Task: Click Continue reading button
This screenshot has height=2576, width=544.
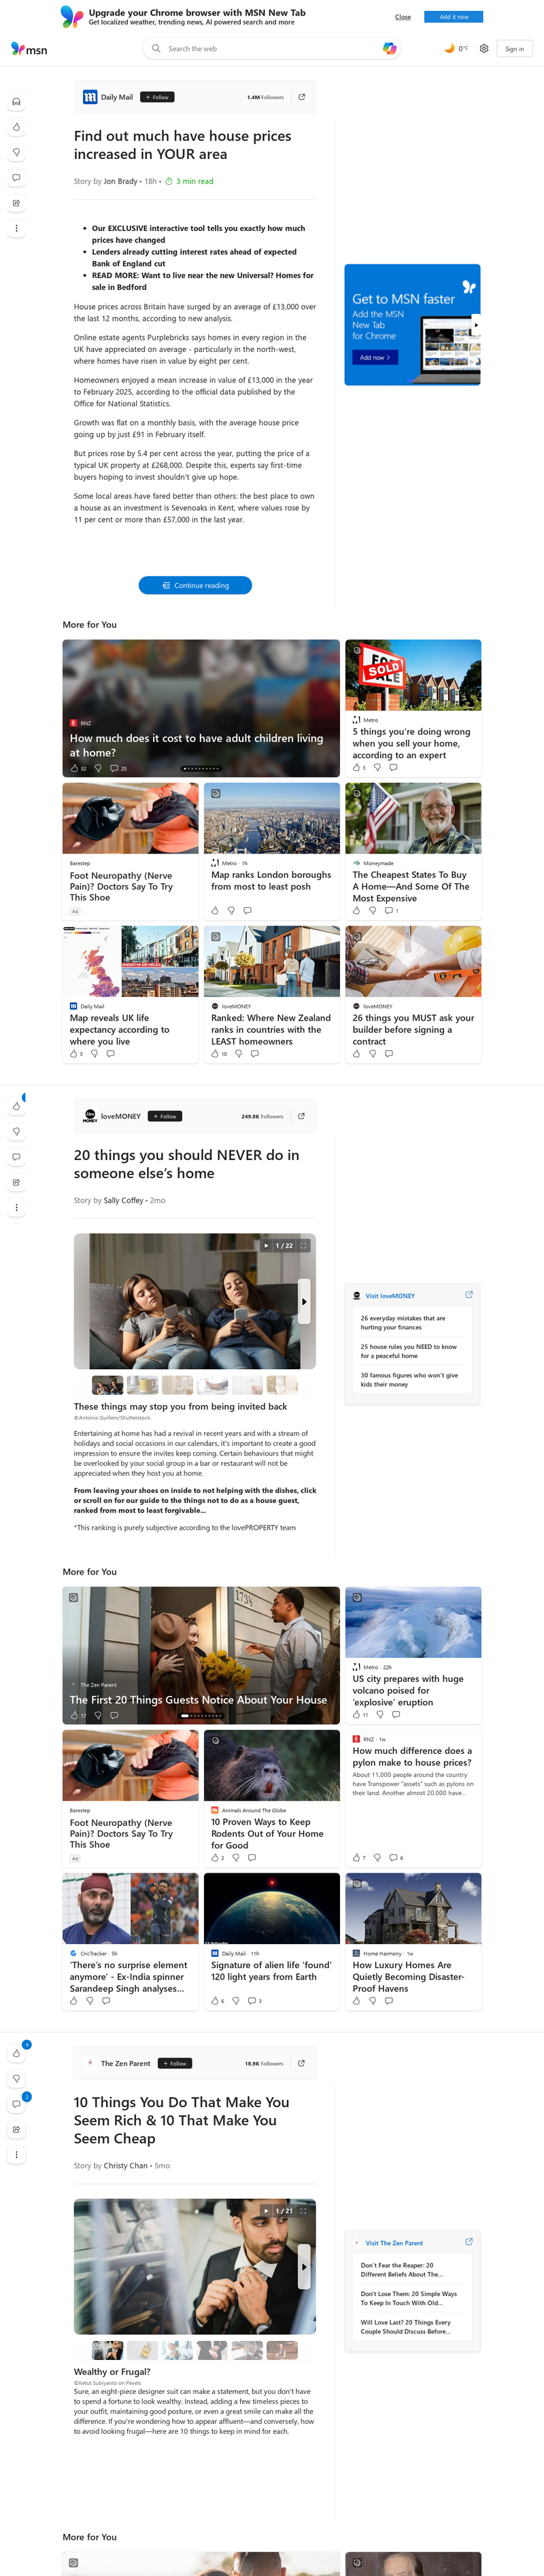Action: 195,585
